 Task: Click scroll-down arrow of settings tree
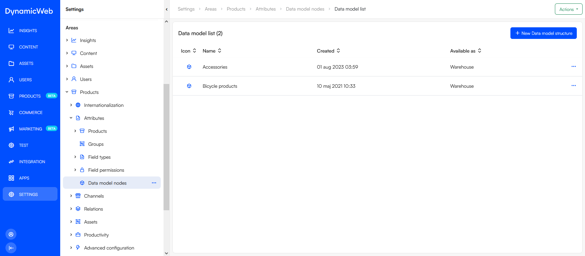tap(167, 253)
